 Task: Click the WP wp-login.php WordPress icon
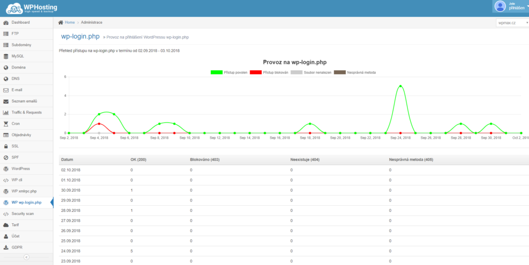pyautogui.click(x=6, y=203)
